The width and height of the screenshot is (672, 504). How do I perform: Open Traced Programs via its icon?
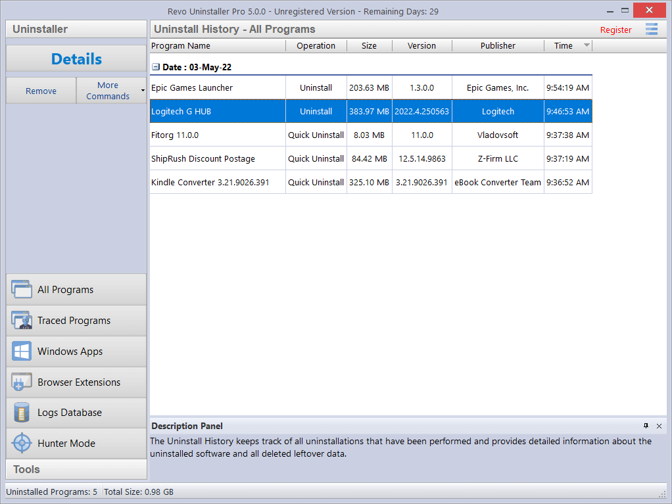[x=22, y=321]
